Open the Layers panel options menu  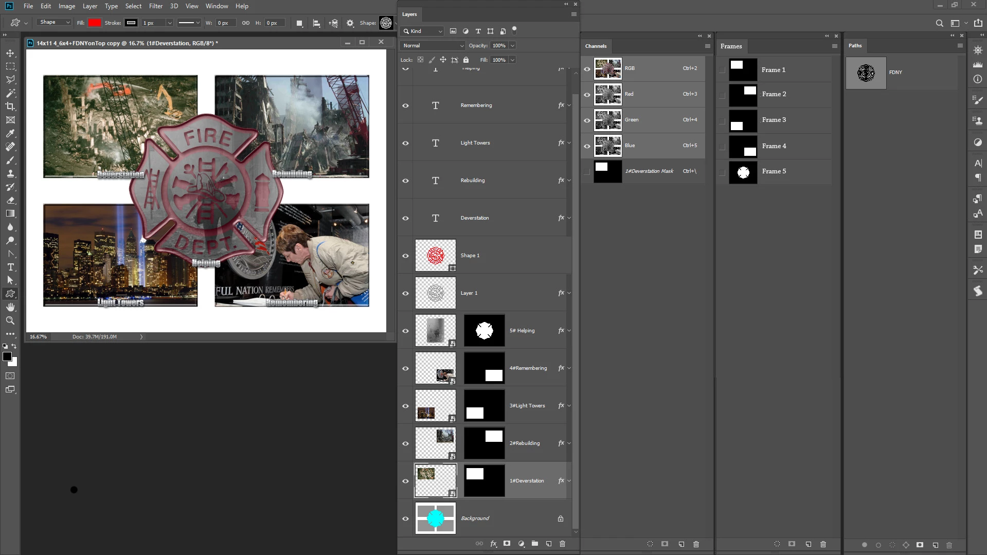click(573, 14)
